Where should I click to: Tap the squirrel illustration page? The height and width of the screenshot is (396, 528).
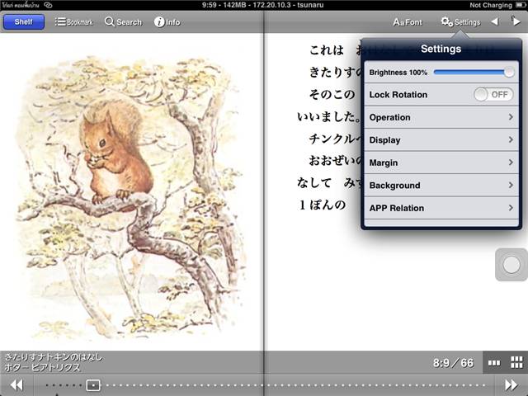point(130,197)
